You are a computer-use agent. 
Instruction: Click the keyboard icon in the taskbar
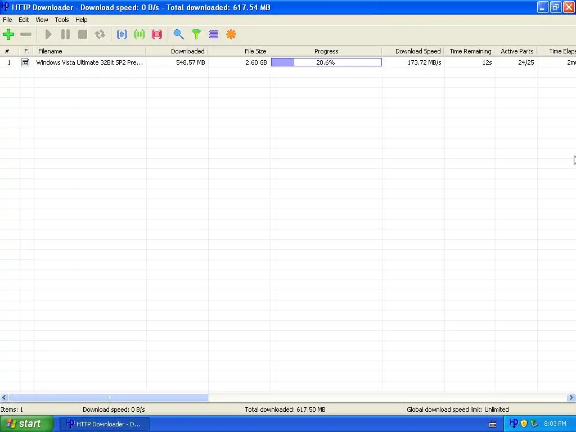point(493,424)
